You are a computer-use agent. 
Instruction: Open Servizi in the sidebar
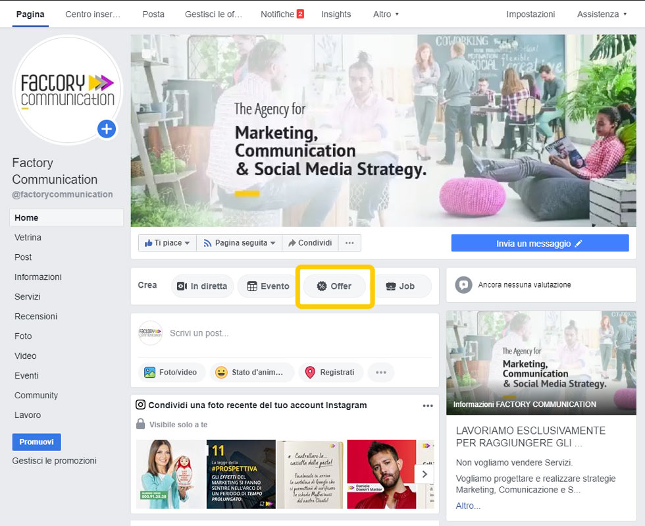(x=28, y=297)
